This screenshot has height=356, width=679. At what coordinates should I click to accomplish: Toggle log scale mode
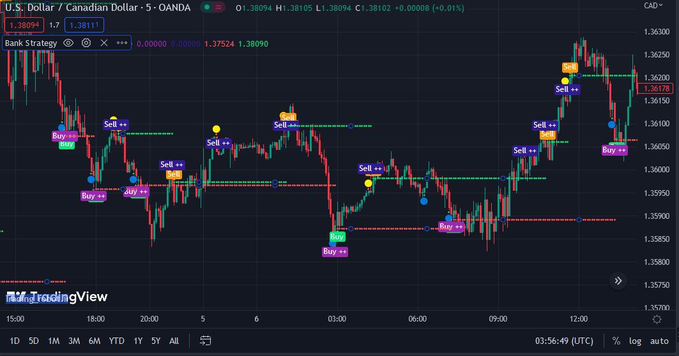pos(635,341)
